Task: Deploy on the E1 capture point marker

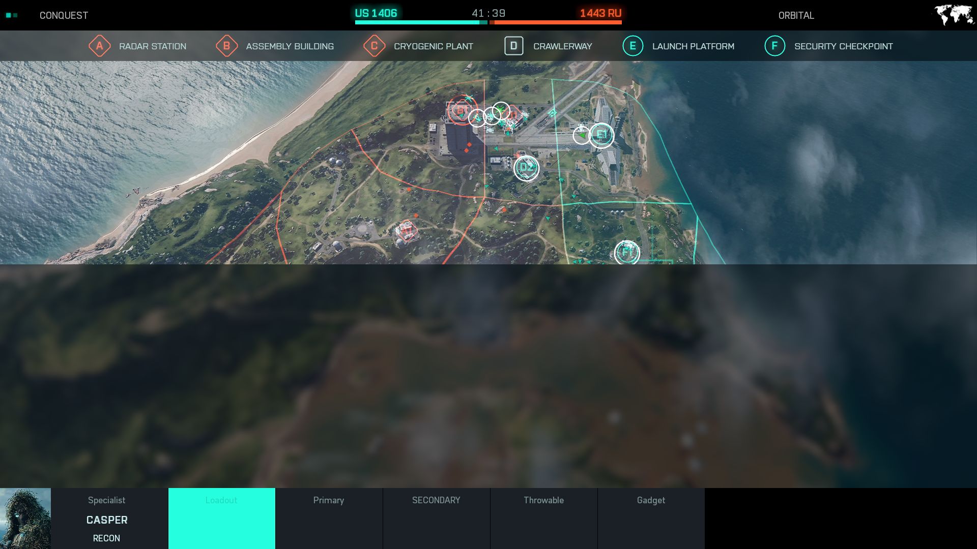Action: (x=601, y=135)
